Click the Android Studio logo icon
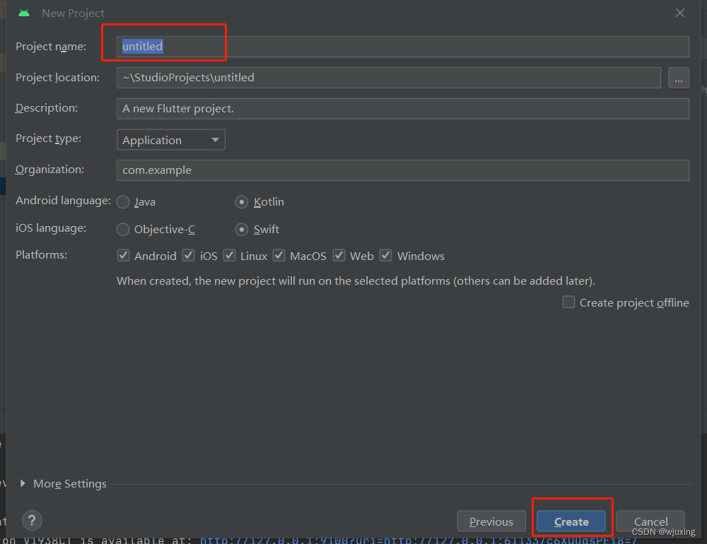This screenshot has width=707, height=544. pos(24,13)
